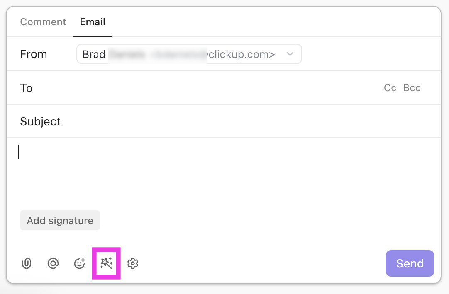Click the Subject label text
Image resolution: width=449 pixels, height=294 pixels.
click(x=40, y=122)
